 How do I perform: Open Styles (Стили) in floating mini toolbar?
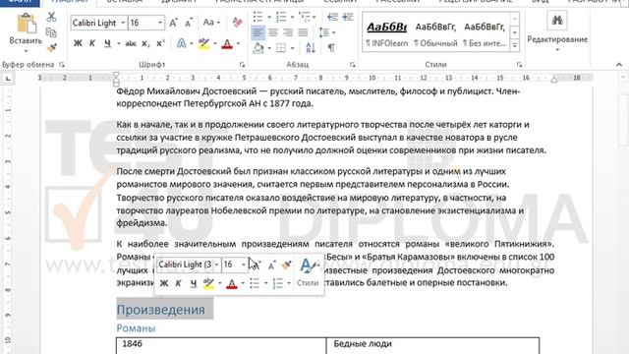pos(308,272)
